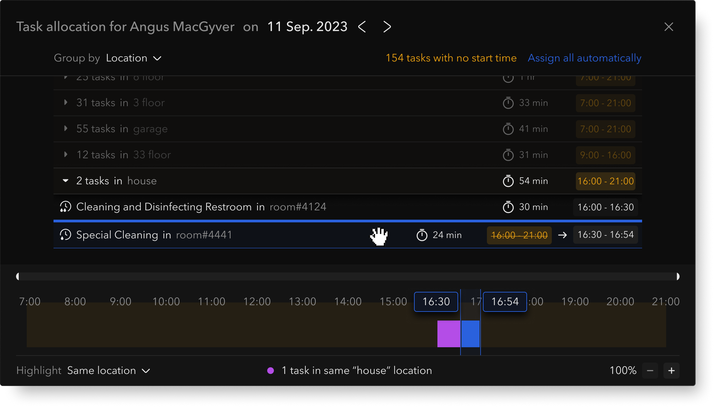Click schedule icon beside Special Cleaning
715x408 pixels.
(66, 235)
